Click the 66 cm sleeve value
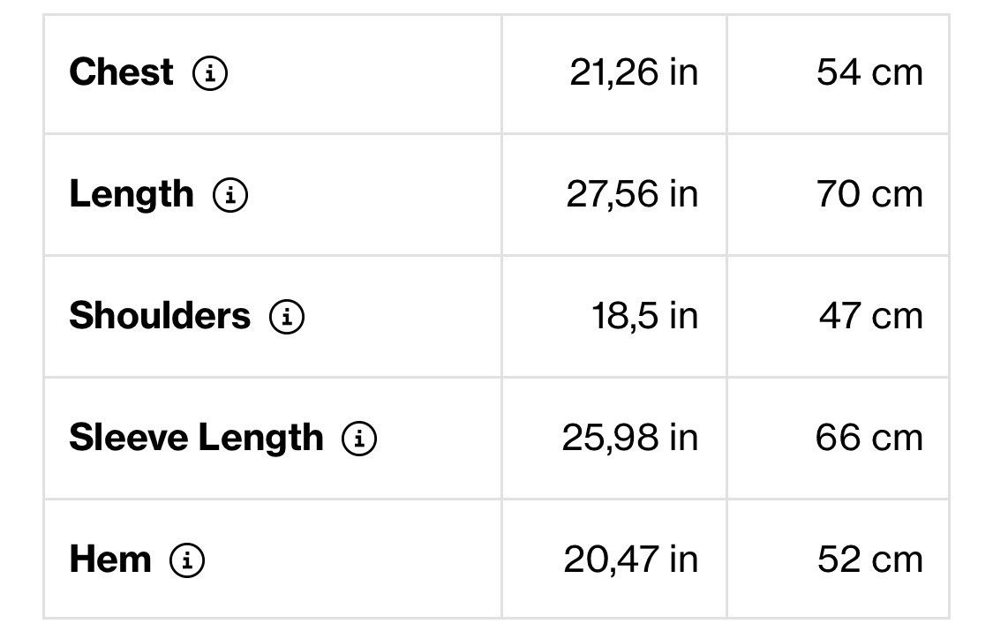993x631 pixels. pyautogui.click(x=869, y=438)
